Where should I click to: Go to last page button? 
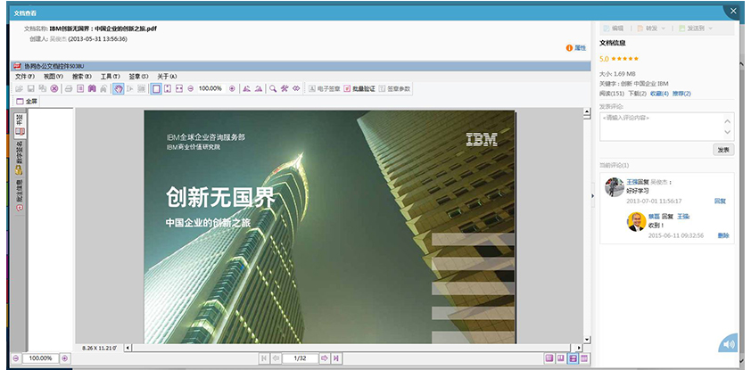click(x=336, y=358)
